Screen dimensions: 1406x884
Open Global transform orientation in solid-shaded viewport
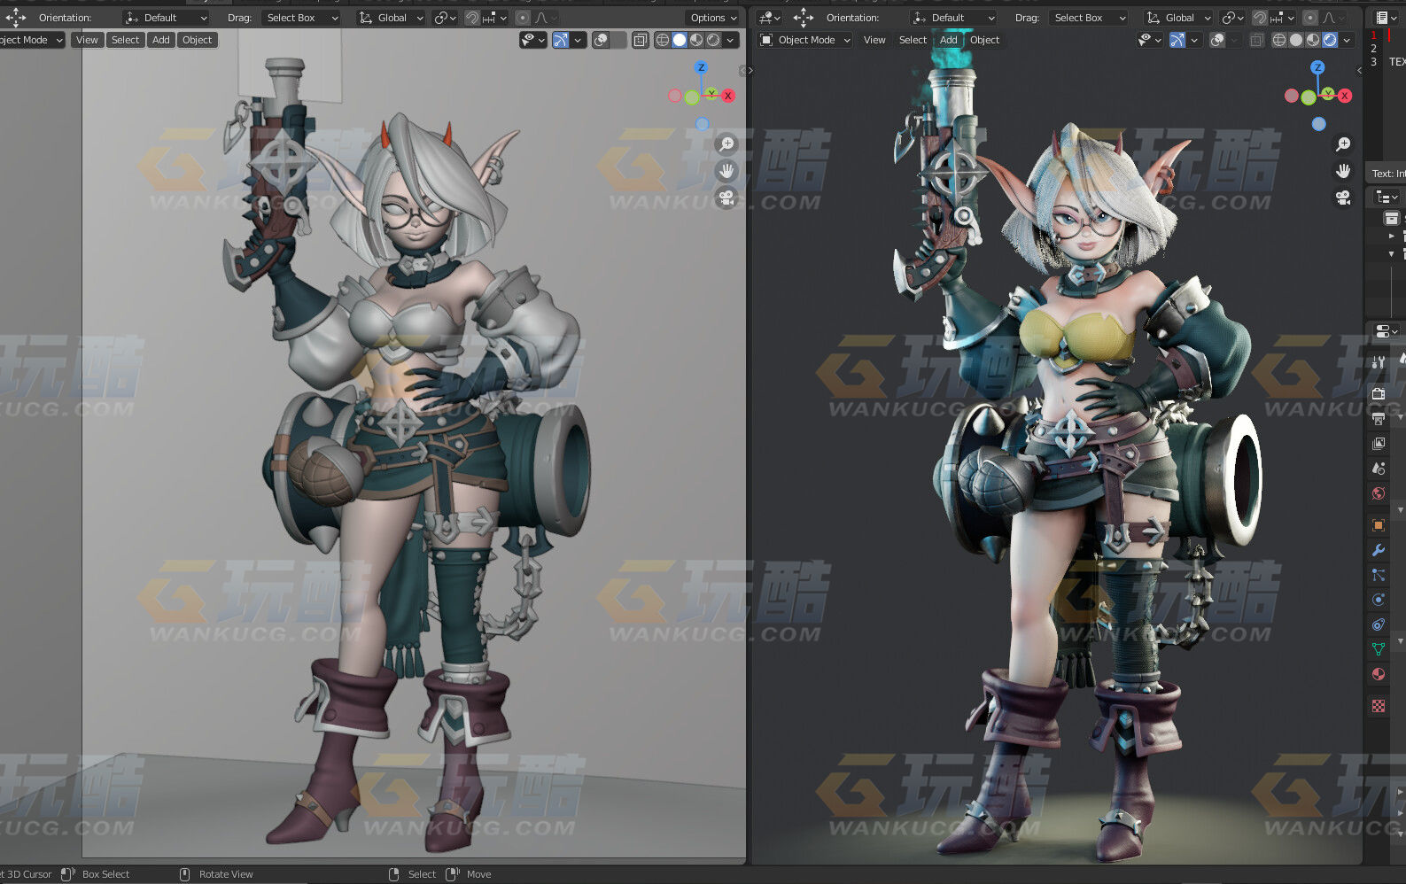391,18
